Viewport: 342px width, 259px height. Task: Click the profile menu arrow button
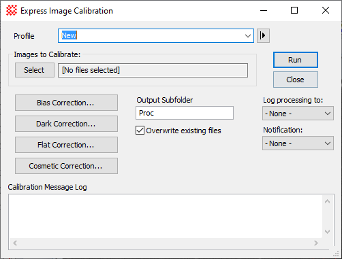[263, 35]
